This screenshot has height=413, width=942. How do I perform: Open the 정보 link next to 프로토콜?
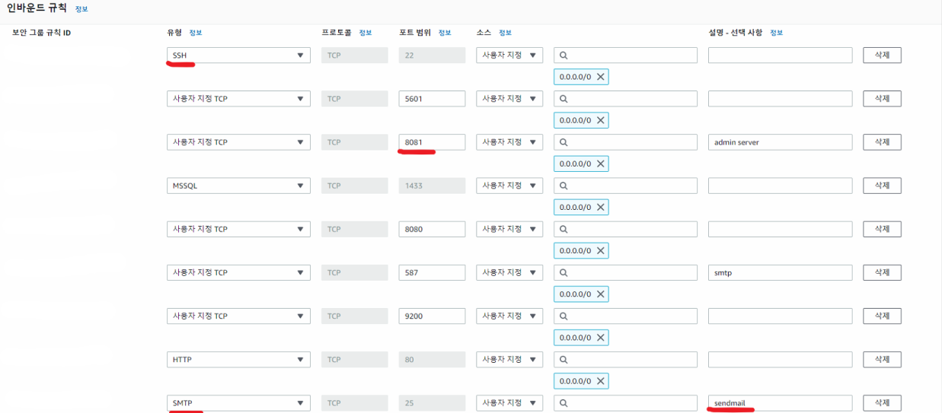[x=366, y=33]
